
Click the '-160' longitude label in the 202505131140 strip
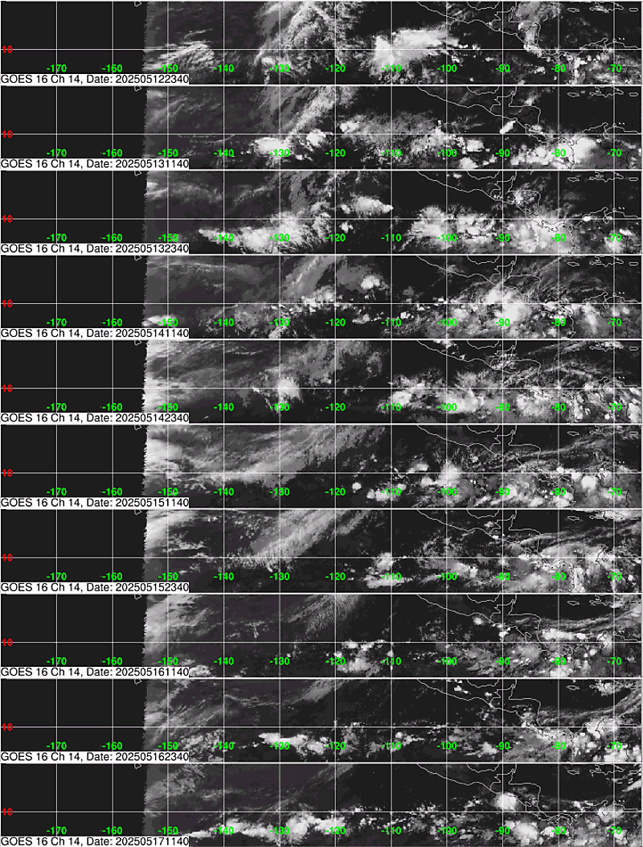pyautogui.click(x=113, y=153)
